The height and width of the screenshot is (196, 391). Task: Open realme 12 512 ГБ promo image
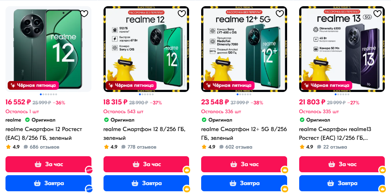(x=146, y=49)
